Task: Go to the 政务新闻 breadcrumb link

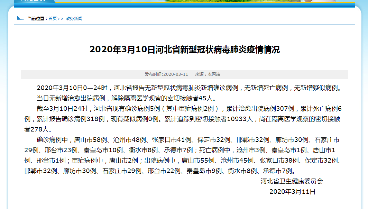Action: click(x=74, y=19)
